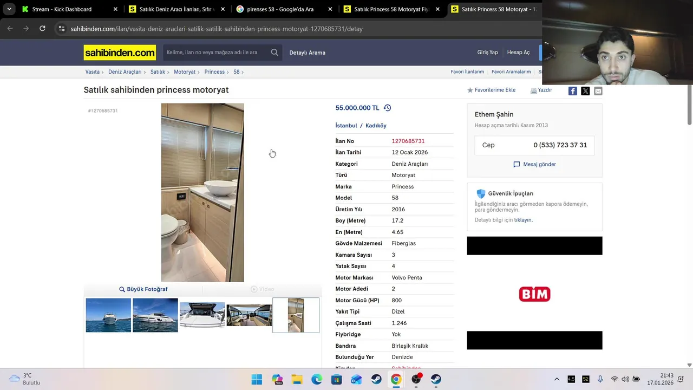Select fourth thumbnail showing yacht interior
Viewport: 693px width, 390px height.
(x=249, y=315)
